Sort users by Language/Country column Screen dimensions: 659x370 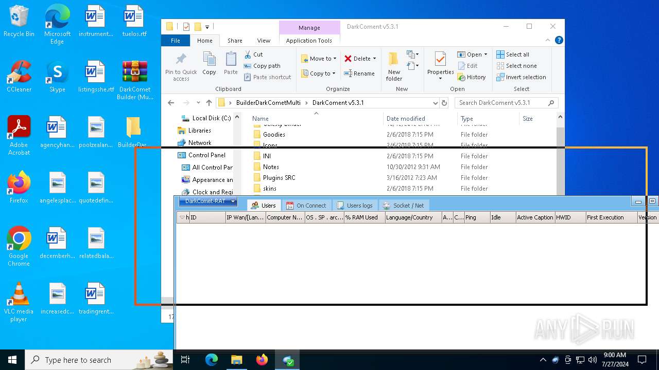[412, 217]
